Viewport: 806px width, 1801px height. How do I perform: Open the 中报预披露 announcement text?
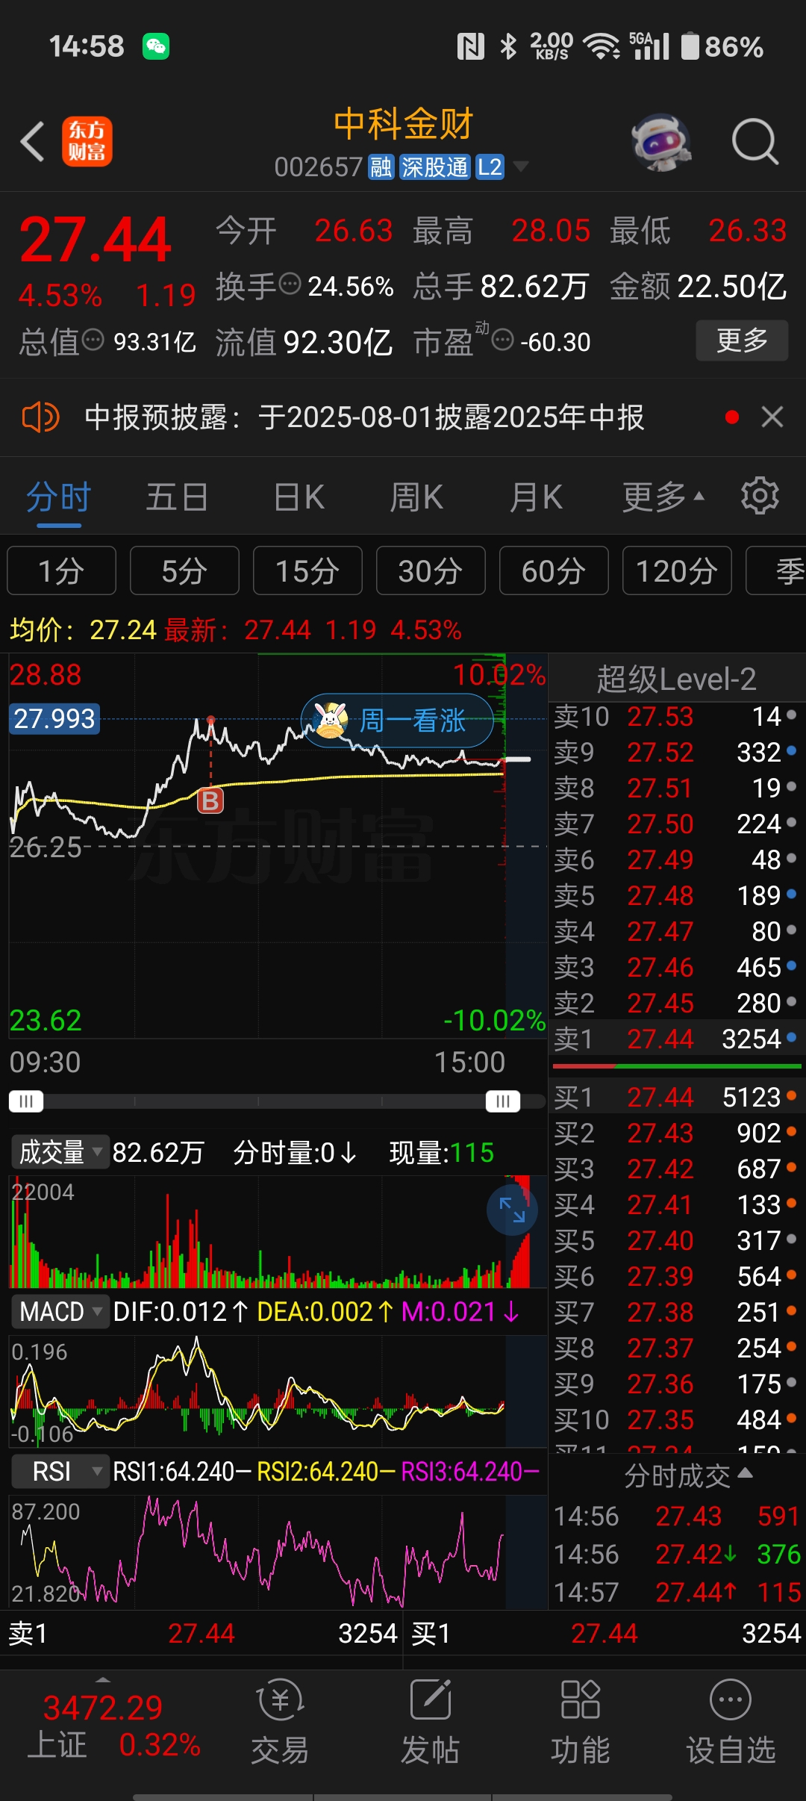364,417
